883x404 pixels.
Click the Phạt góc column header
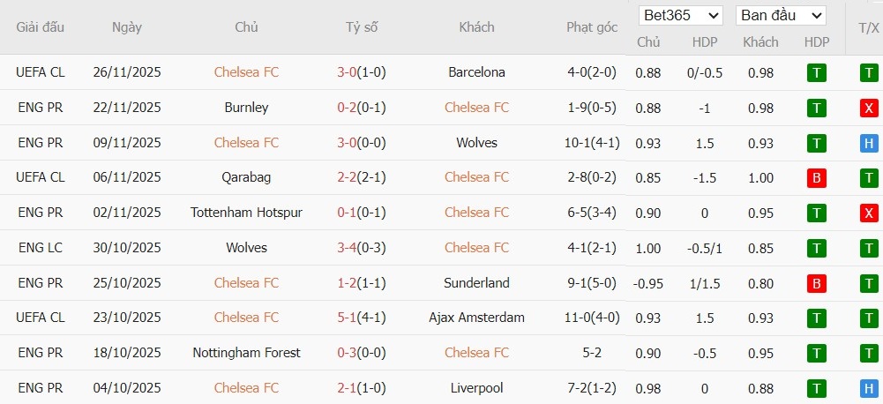tap(592, 27)
